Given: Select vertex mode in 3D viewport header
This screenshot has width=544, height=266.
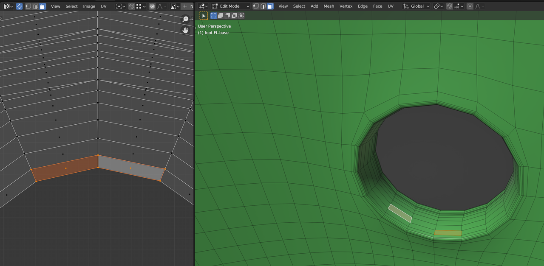Looking at the screenshot, I should (256, 6).
